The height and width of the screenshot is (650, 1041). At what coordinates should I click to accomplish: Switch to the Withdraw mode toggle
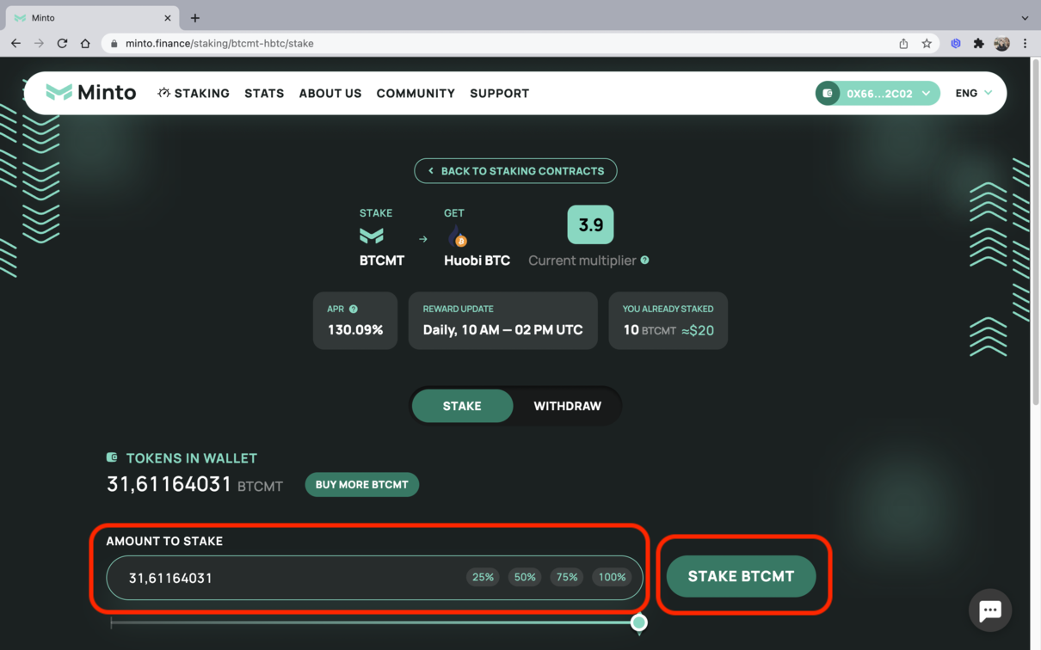[567, 406]
